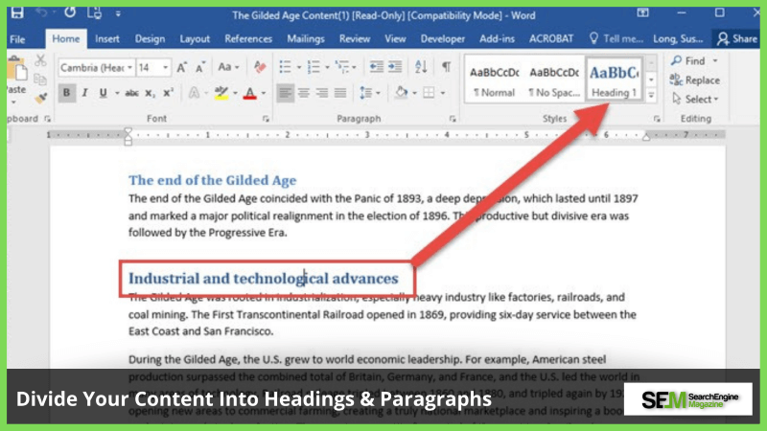Click the Numbering list icon

314,67
